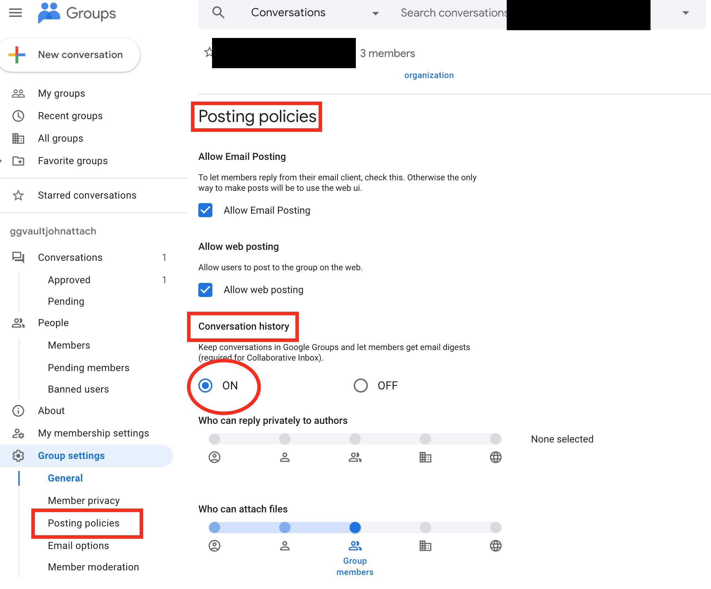Focus the Search conversations field
Image resolution: width=711 pixels, height=589 pixels.
454,13
